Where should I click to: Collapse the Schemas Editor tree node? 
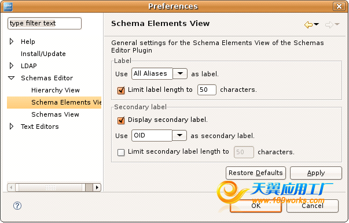12,78
